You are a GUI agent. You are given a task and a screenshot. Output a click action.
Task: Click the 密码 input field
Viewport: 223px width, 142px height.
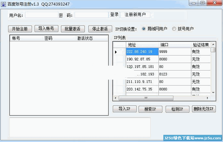click(91, 15)
